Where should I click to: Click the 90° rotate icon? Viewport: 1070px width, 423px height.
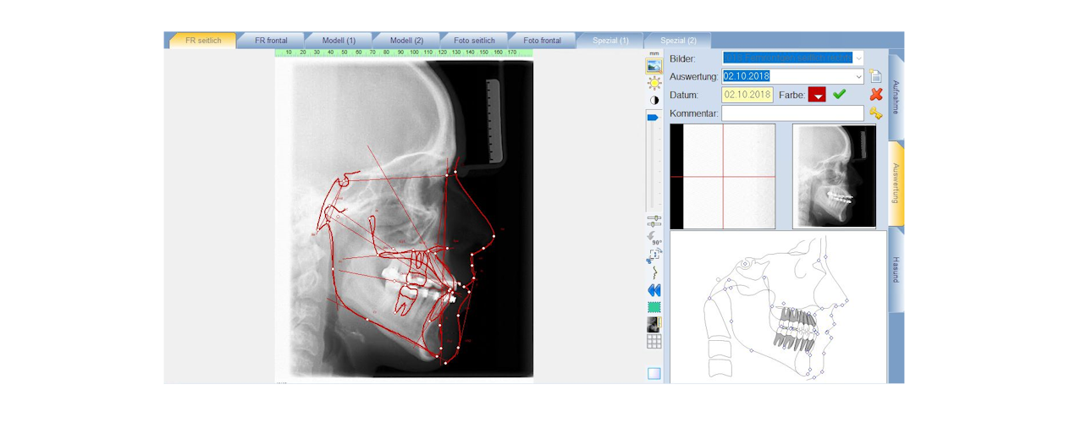(x=654, y=238)
